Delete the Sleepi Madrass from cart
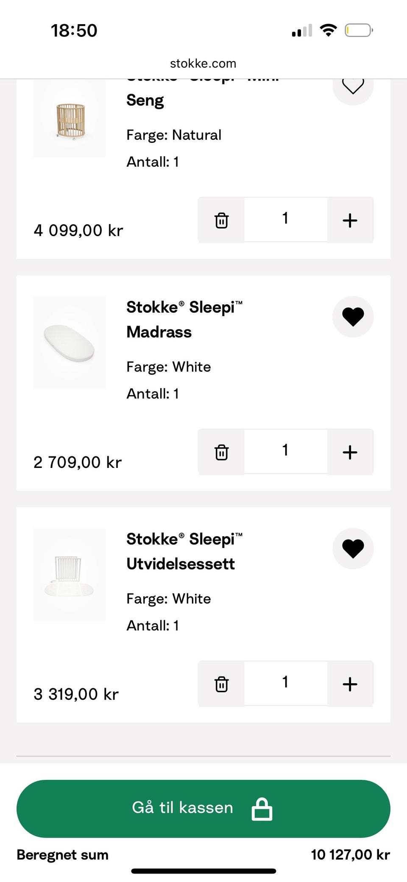The image size is (407, 882). [221, 452]
